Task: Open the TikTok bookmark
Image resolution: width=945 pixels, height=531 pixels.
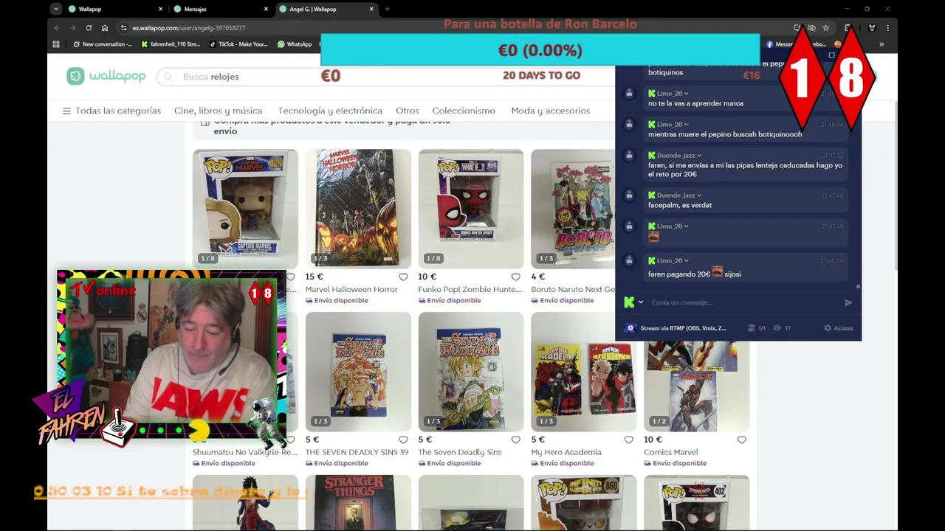Action: click(238, 44)
